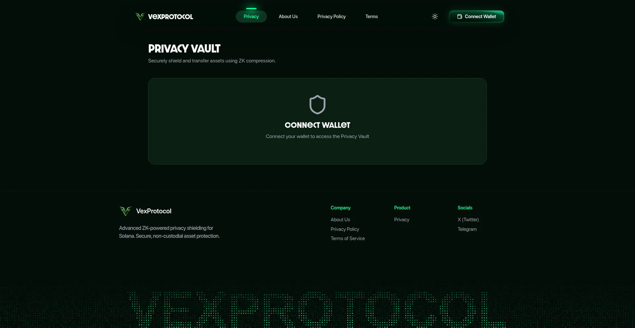Open Telegram from the Socials section
Screen dimensions: 635x328
pyautogui.click(x=467, y=229)
